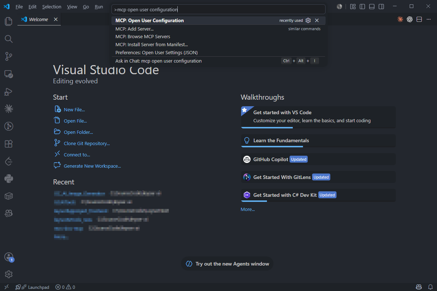Select the Welcome tab
437x291 pixels.
pyautogui.click(x=38, y=19)
